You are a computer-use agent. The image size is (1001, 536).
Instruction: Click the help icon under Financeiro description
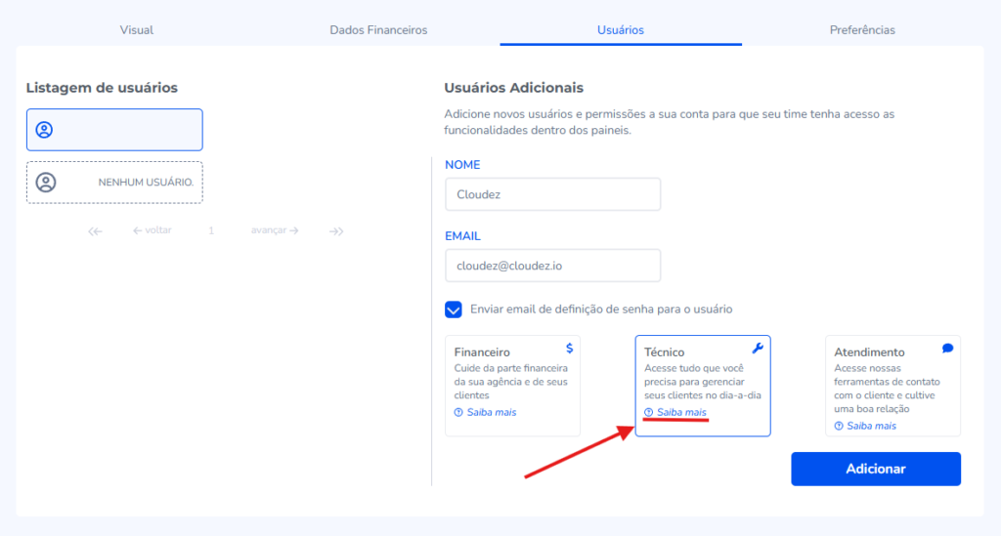[458, 412]
